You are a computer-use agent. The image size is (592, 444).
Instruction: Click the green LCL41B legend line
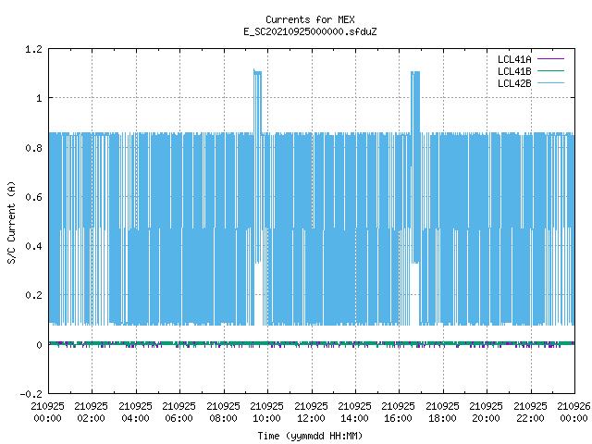click(550, 70)
